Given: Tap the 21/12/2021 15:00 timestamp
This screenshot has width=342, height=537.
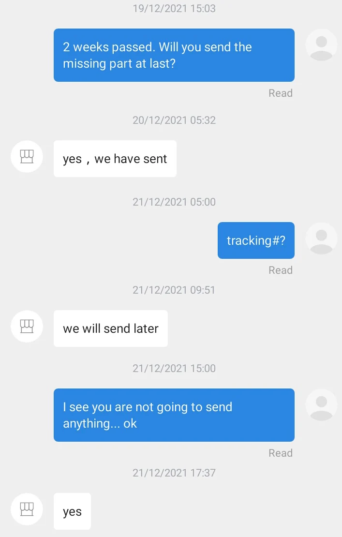Looking at the screenshot, I should click(x=174, y=369).
